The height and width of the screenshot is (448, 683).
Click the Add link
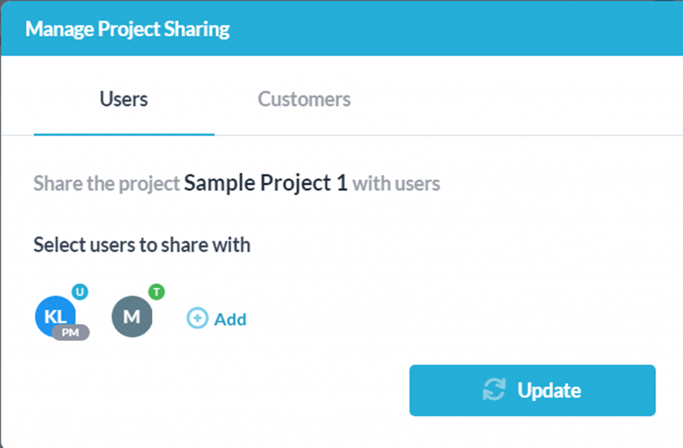tap(229, 319)
